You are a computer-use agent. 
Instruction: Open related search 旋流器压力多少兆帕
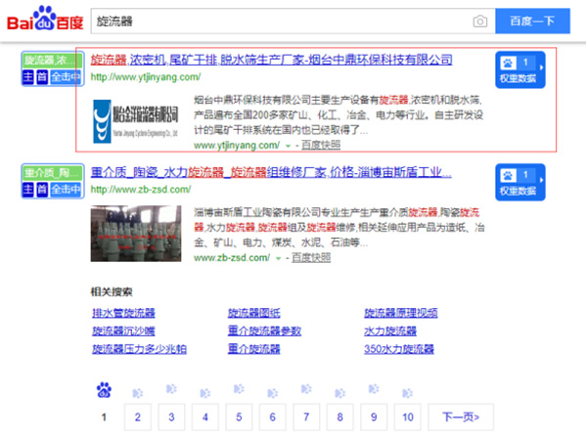pyautogui.click(x=139, y=349)
